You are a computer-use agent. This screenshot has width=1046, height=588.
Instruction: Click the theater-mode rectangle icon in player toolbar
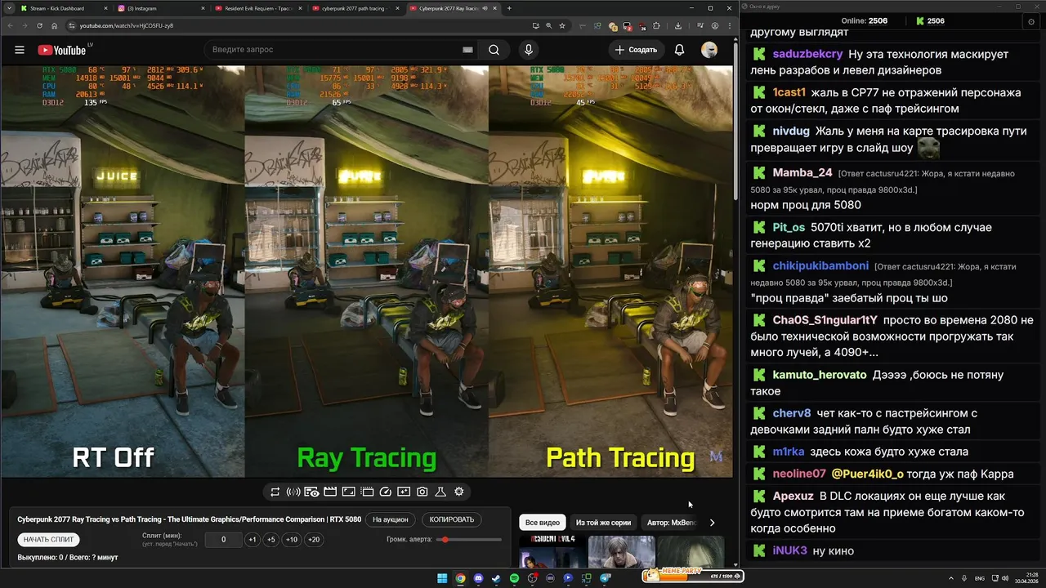348,492
